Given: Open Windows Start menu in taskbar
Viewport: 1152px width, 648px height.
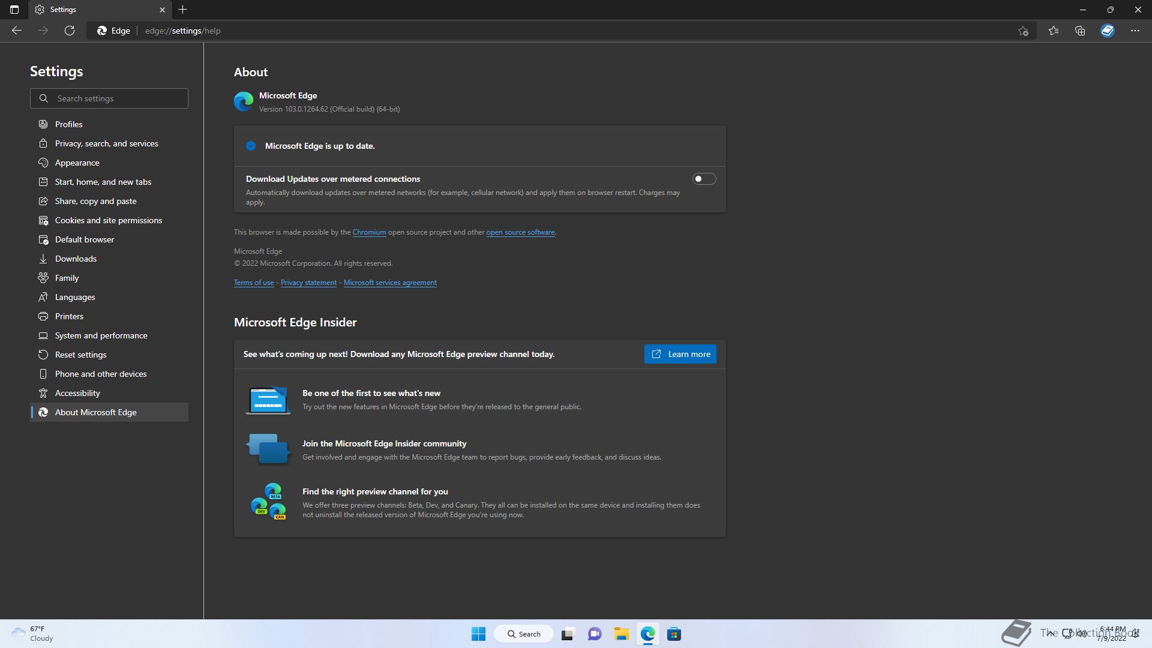Looking at the screenshot, I should 478,634.
